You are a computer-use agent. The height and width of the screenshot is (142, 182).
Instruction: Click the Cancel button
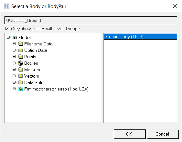pos(163,134)
